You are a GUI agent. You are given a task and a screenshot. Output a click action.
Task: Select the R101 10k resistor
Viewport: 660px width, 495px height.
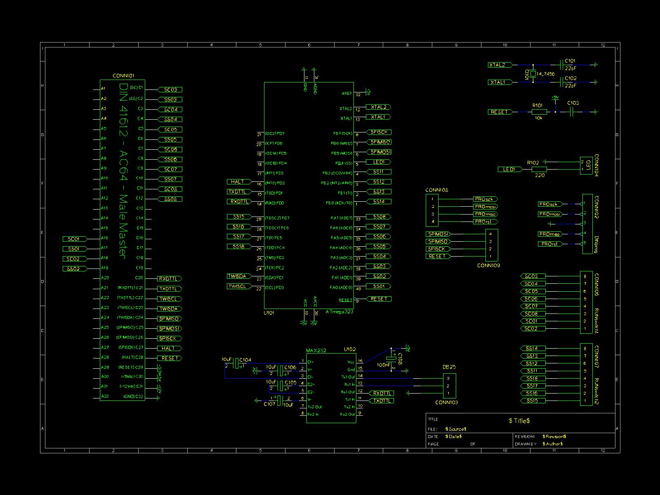pos(539,112)
